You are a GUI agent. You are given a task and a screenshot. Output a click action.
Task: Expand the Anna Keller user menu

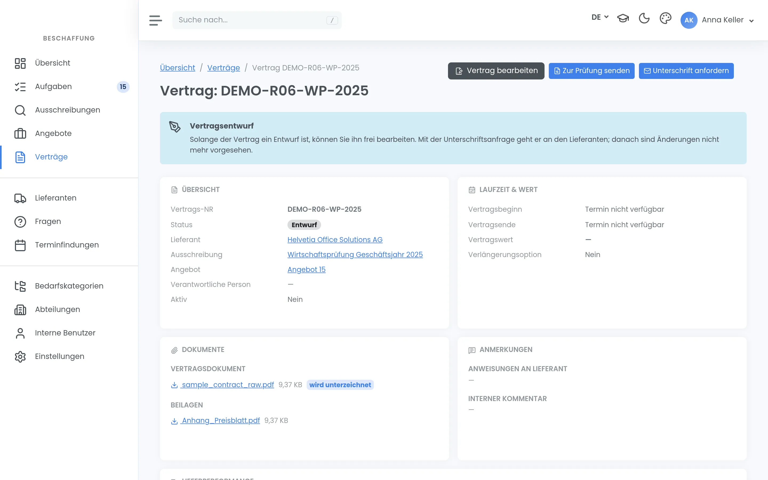coord(728,20)
